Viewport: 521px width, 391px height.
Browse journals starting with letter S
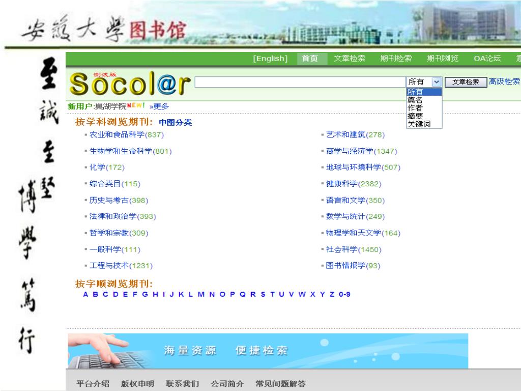point(263,294)
